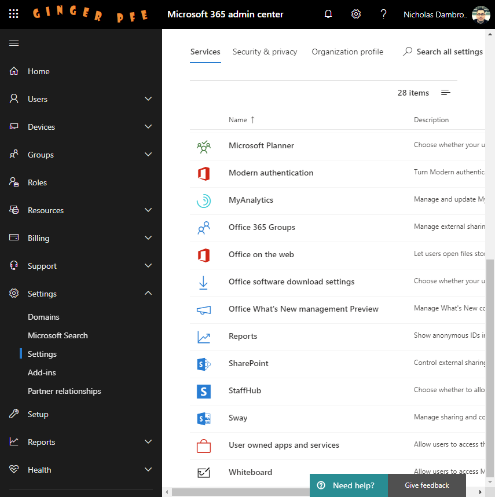Click the Sway icon

(204, 418)
